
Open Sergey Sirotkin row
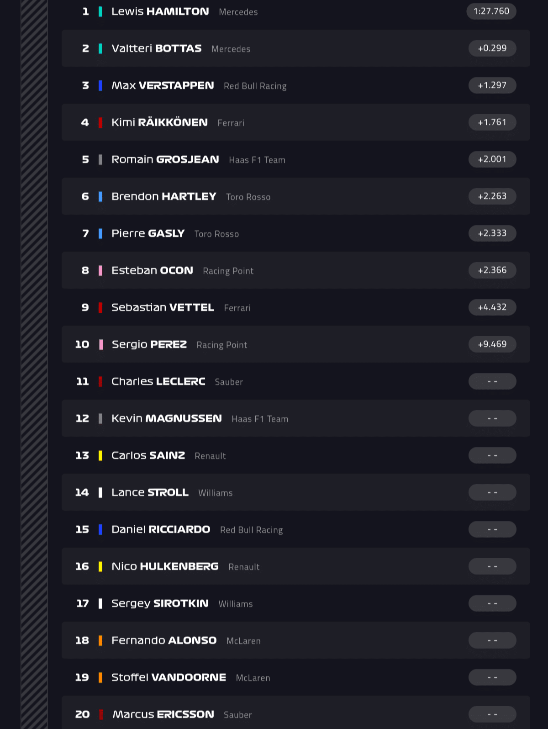click(296, 603)
